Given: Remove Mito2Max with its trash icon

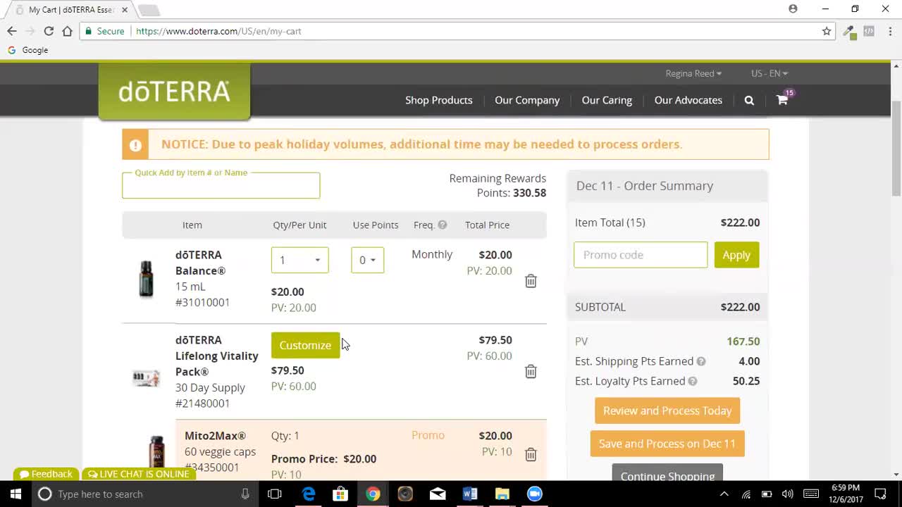Looking at the screenshot, I should 531,454.
